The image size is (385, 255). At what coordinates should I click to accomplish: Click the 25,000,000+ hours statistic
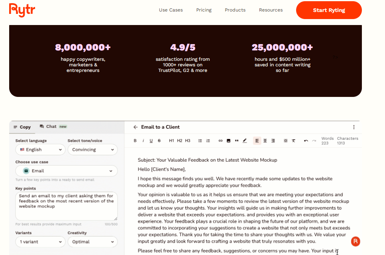(x=282, y=47)
